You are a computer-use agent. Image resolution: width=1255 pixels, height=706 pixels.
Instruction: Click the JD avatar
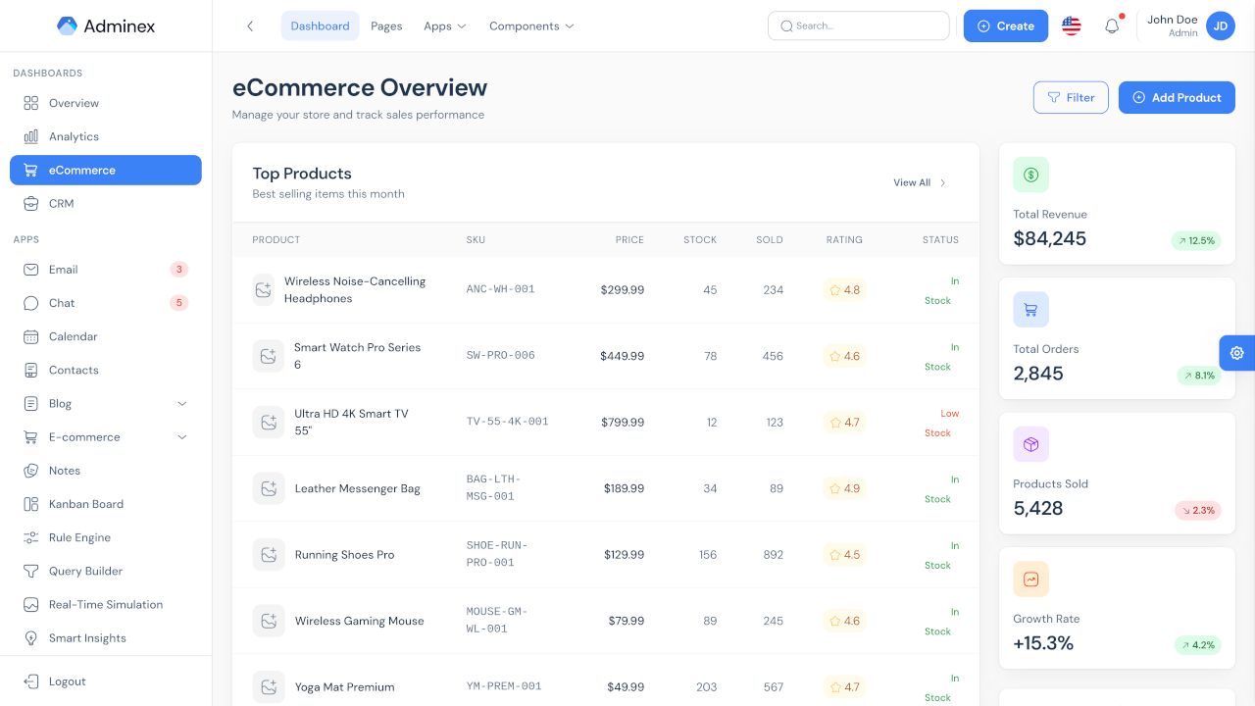1221,26
